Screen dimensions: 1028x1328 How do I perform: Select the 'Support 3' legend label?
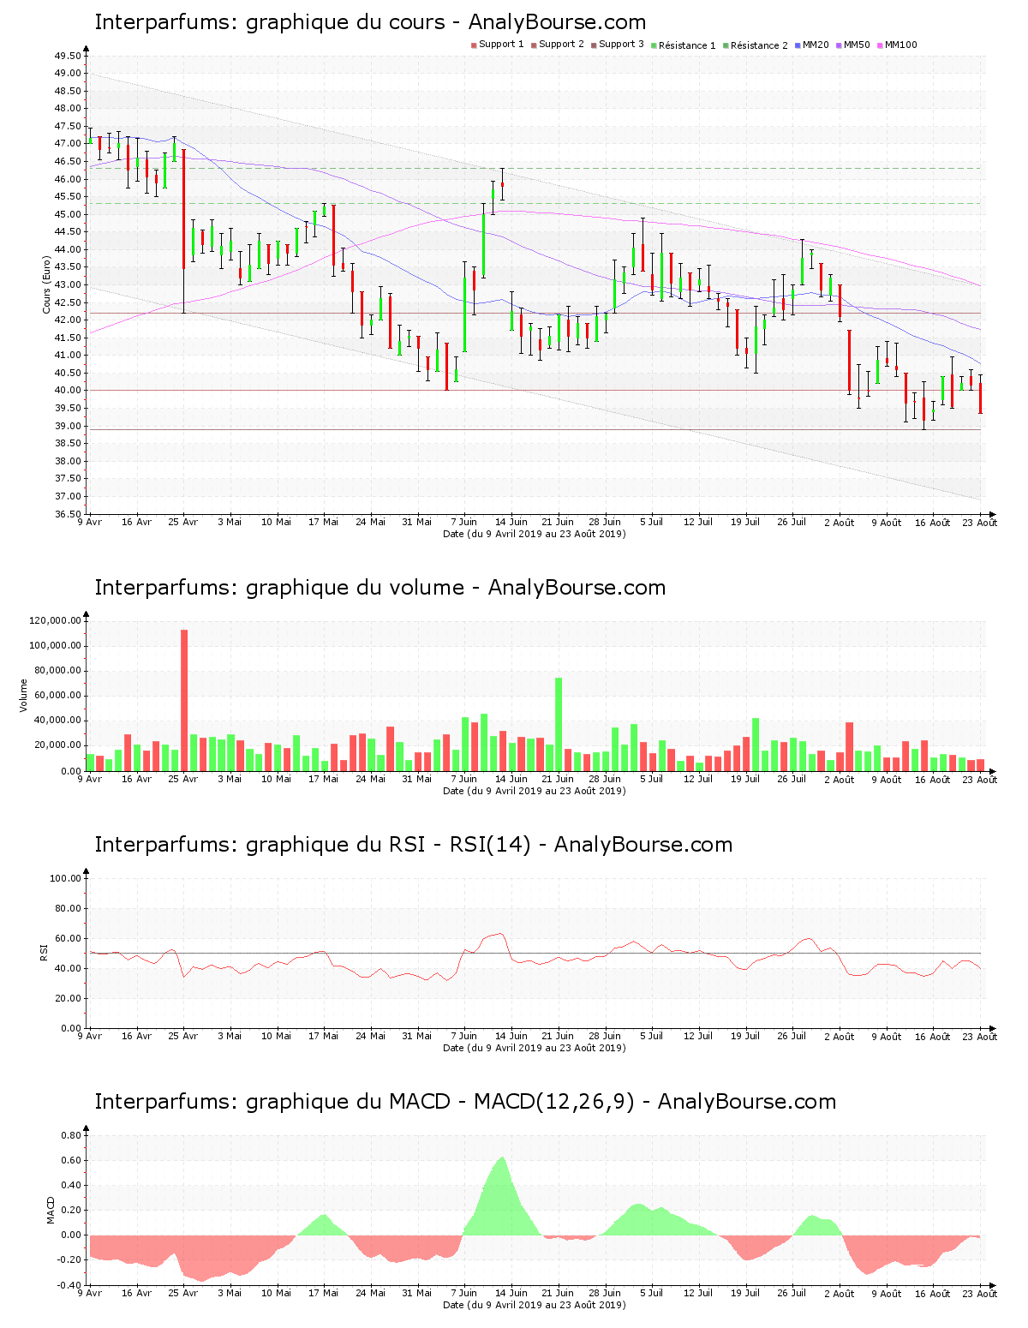(621, 45)
